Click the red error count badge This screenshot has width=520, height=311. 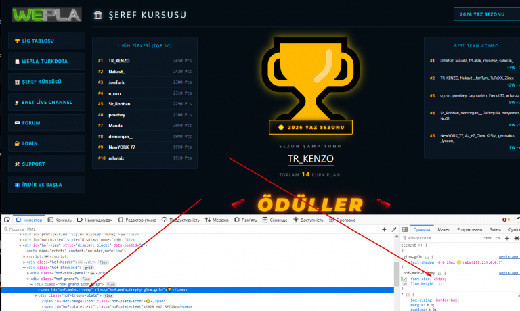[506, 220]
